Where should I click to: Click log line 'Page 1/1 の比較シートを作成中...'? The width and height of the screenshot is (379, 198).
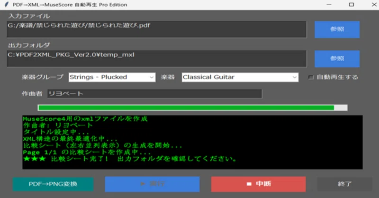(x=87, y=153)
